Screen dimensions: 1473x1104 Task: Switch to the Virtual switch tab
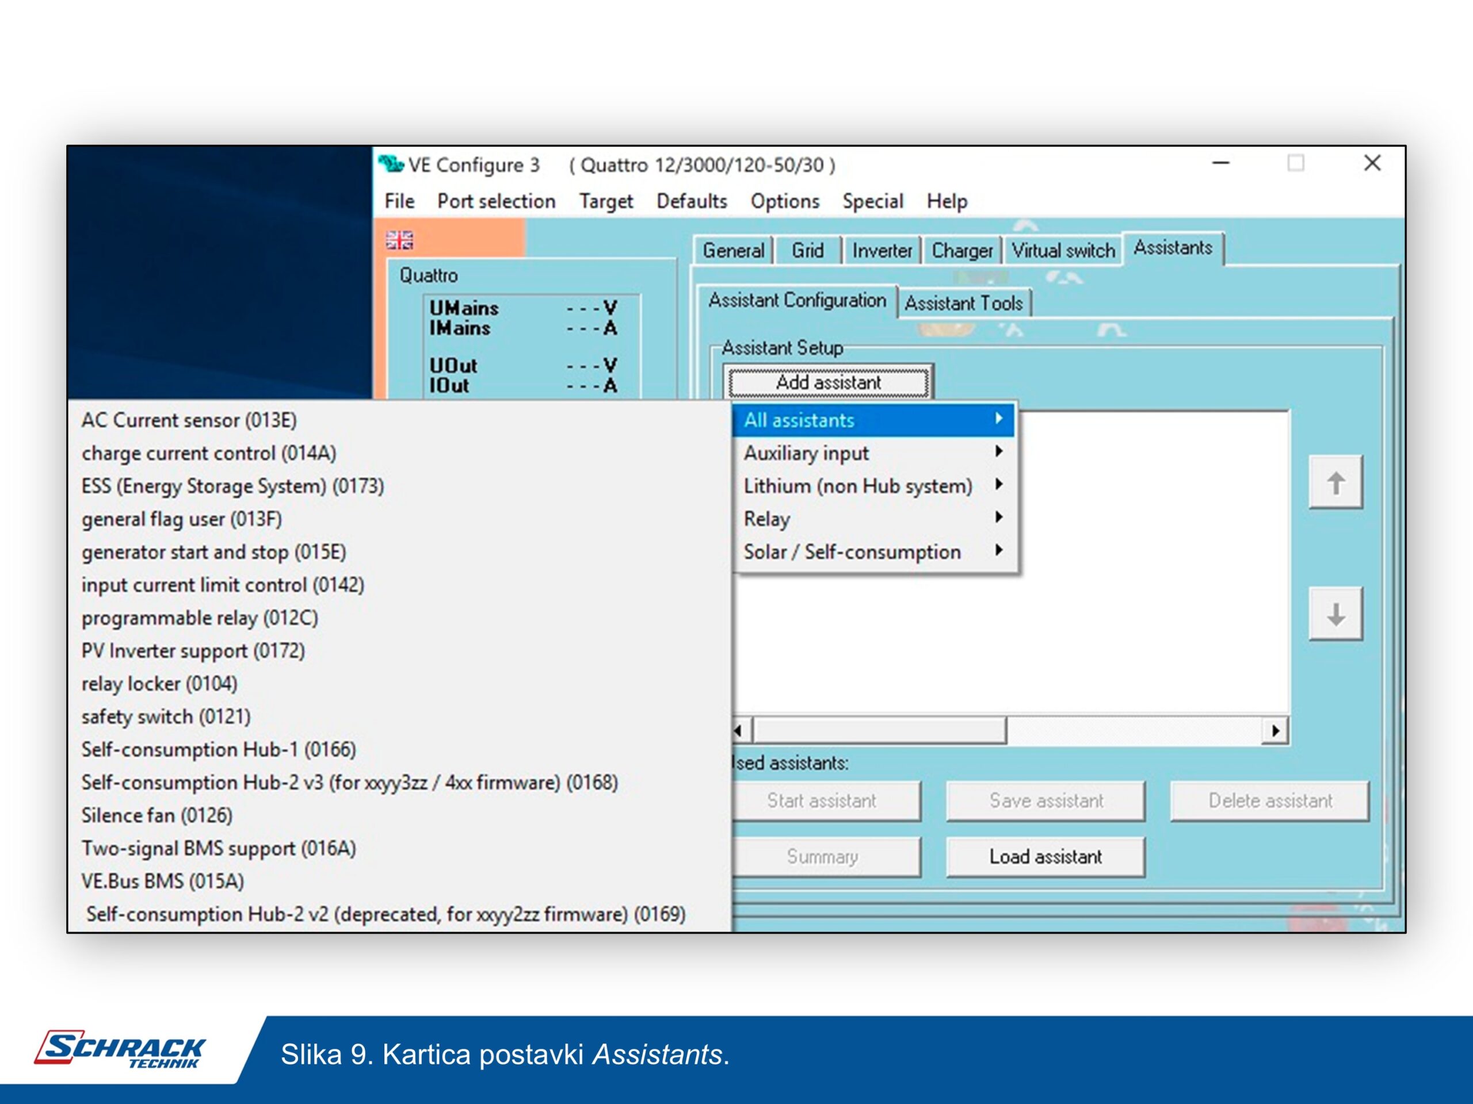tap(1063, 251)
